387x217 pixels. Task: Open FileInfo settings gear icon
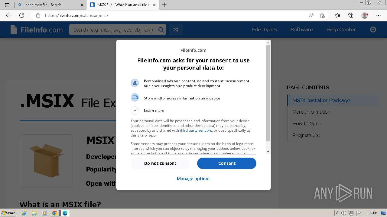(x=373, y=30)
